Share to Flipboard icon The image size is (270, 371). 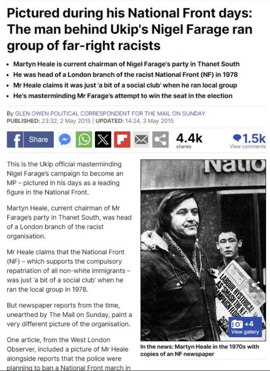tap(122, 139)
